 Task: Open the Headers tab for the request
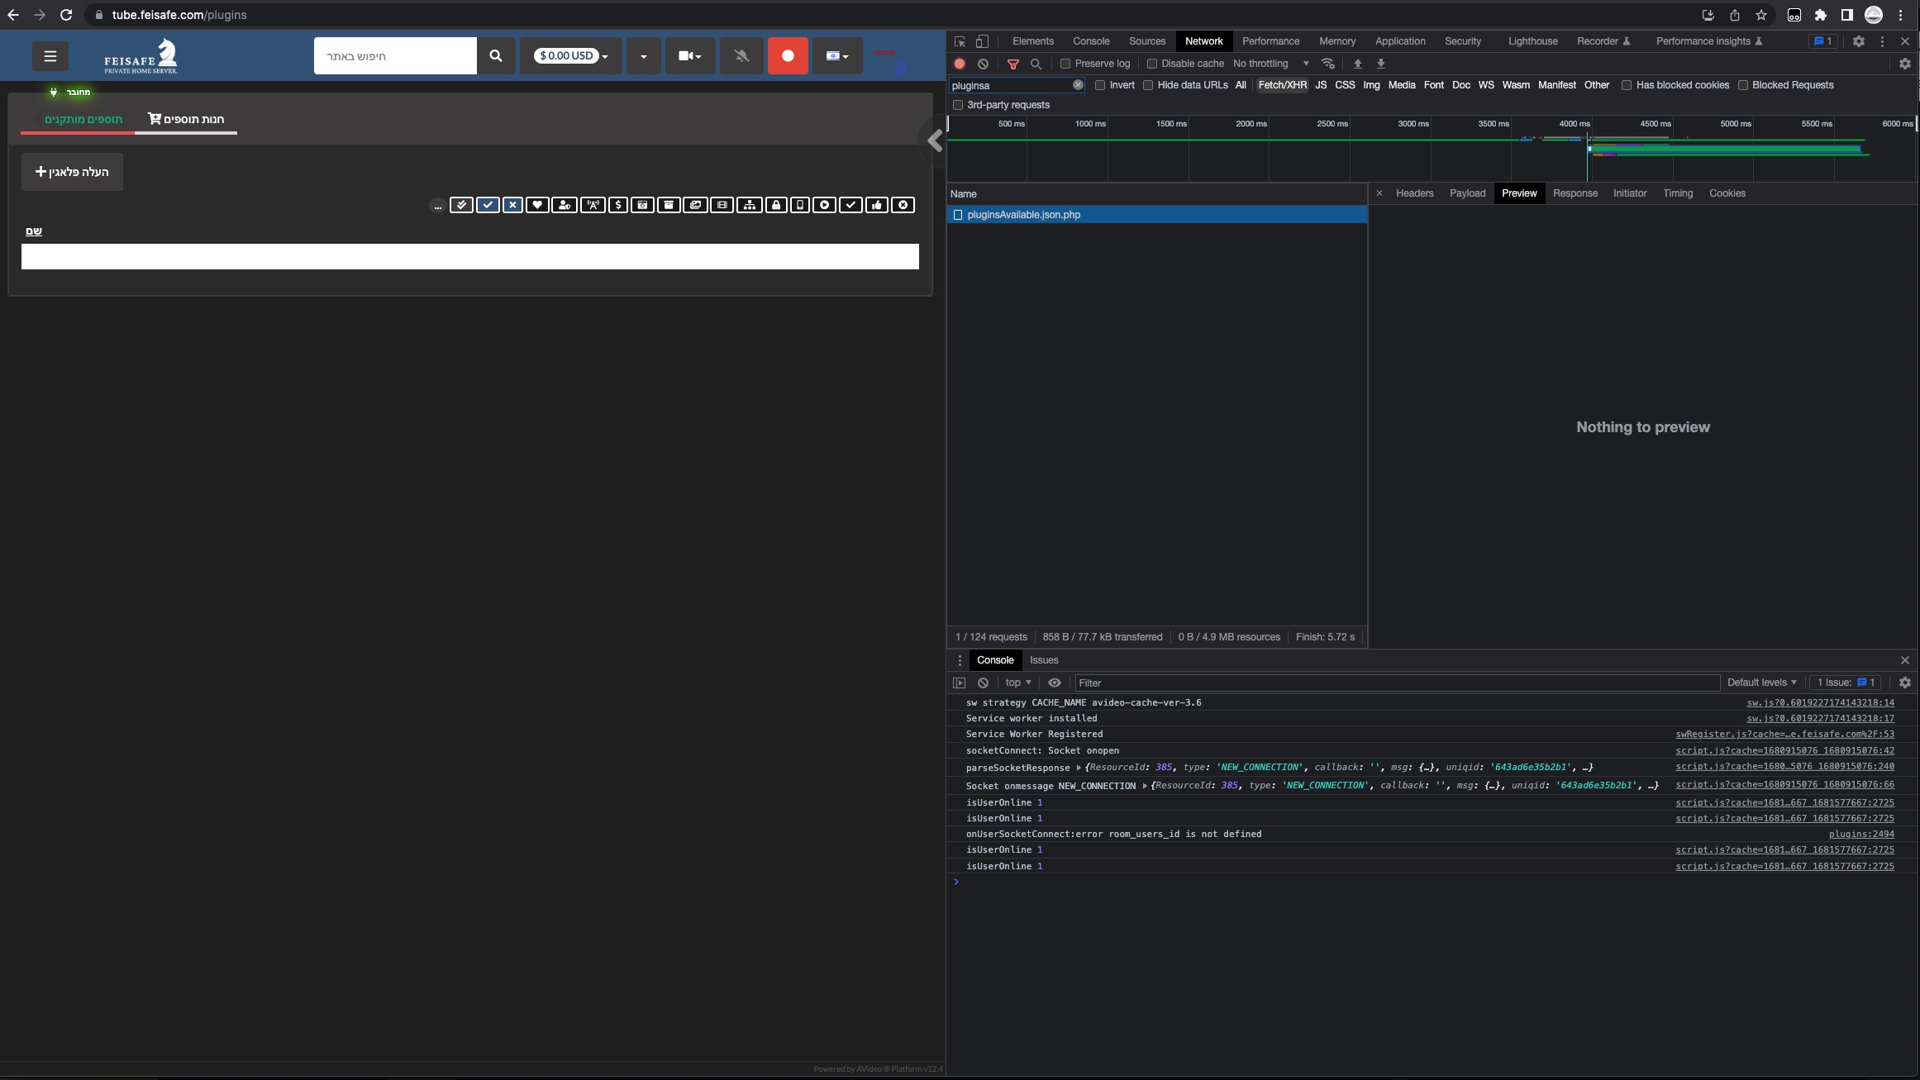pyautogui.click(x=1415, y=193)
